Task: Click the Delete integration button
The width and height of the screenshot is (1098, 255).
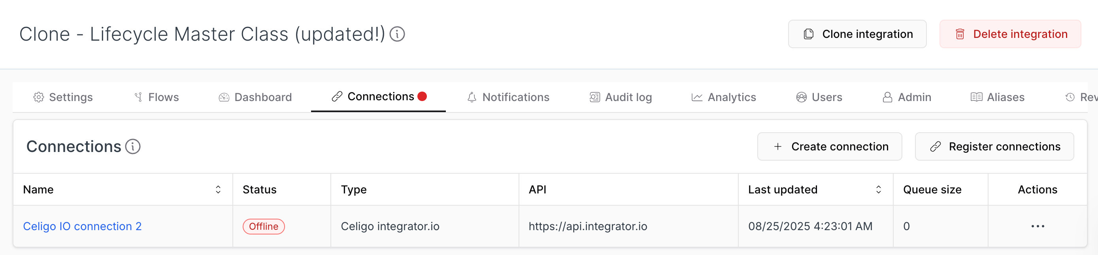Action: click(x=1010, y=34)
